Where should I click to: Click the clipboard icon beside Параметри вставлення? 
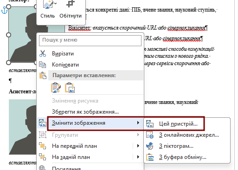click(43, 75)
